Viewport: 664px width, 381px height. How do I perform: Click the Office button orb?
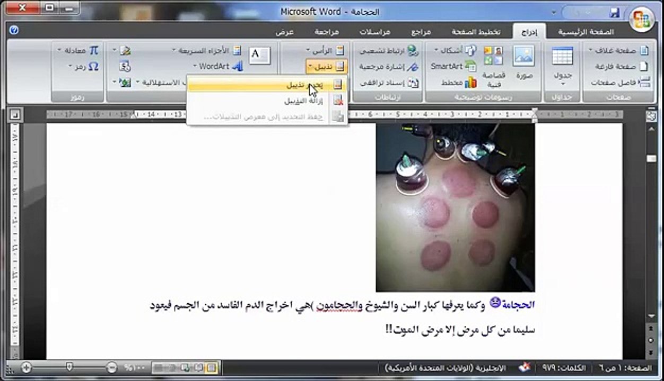pos(642,19)
